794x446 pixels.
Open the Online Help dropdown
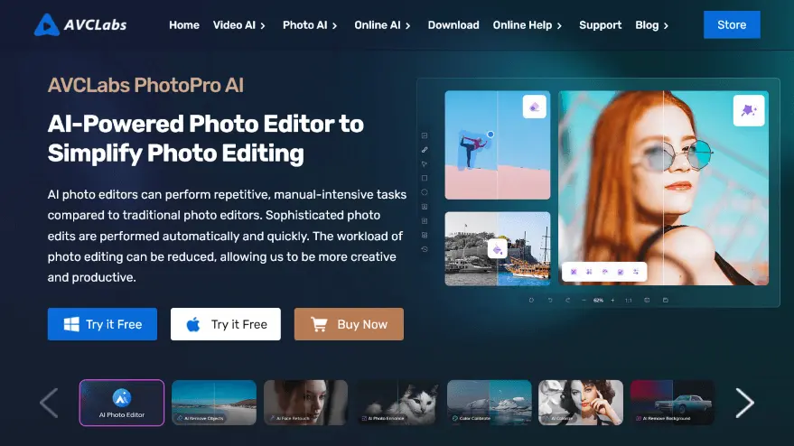(528, 25)
